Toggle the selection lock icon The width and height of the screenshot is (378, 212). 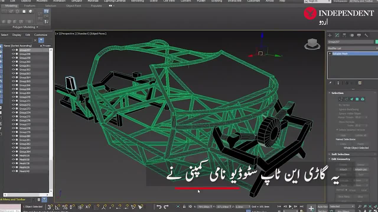pos(184,207)
